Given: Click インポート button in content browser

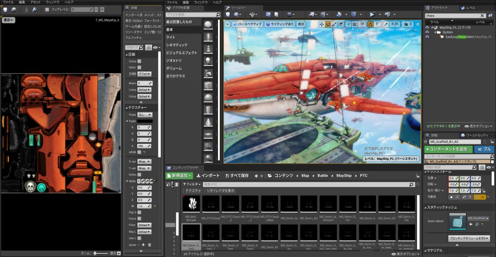Looking at the screenshot, I should click(208, 176).
